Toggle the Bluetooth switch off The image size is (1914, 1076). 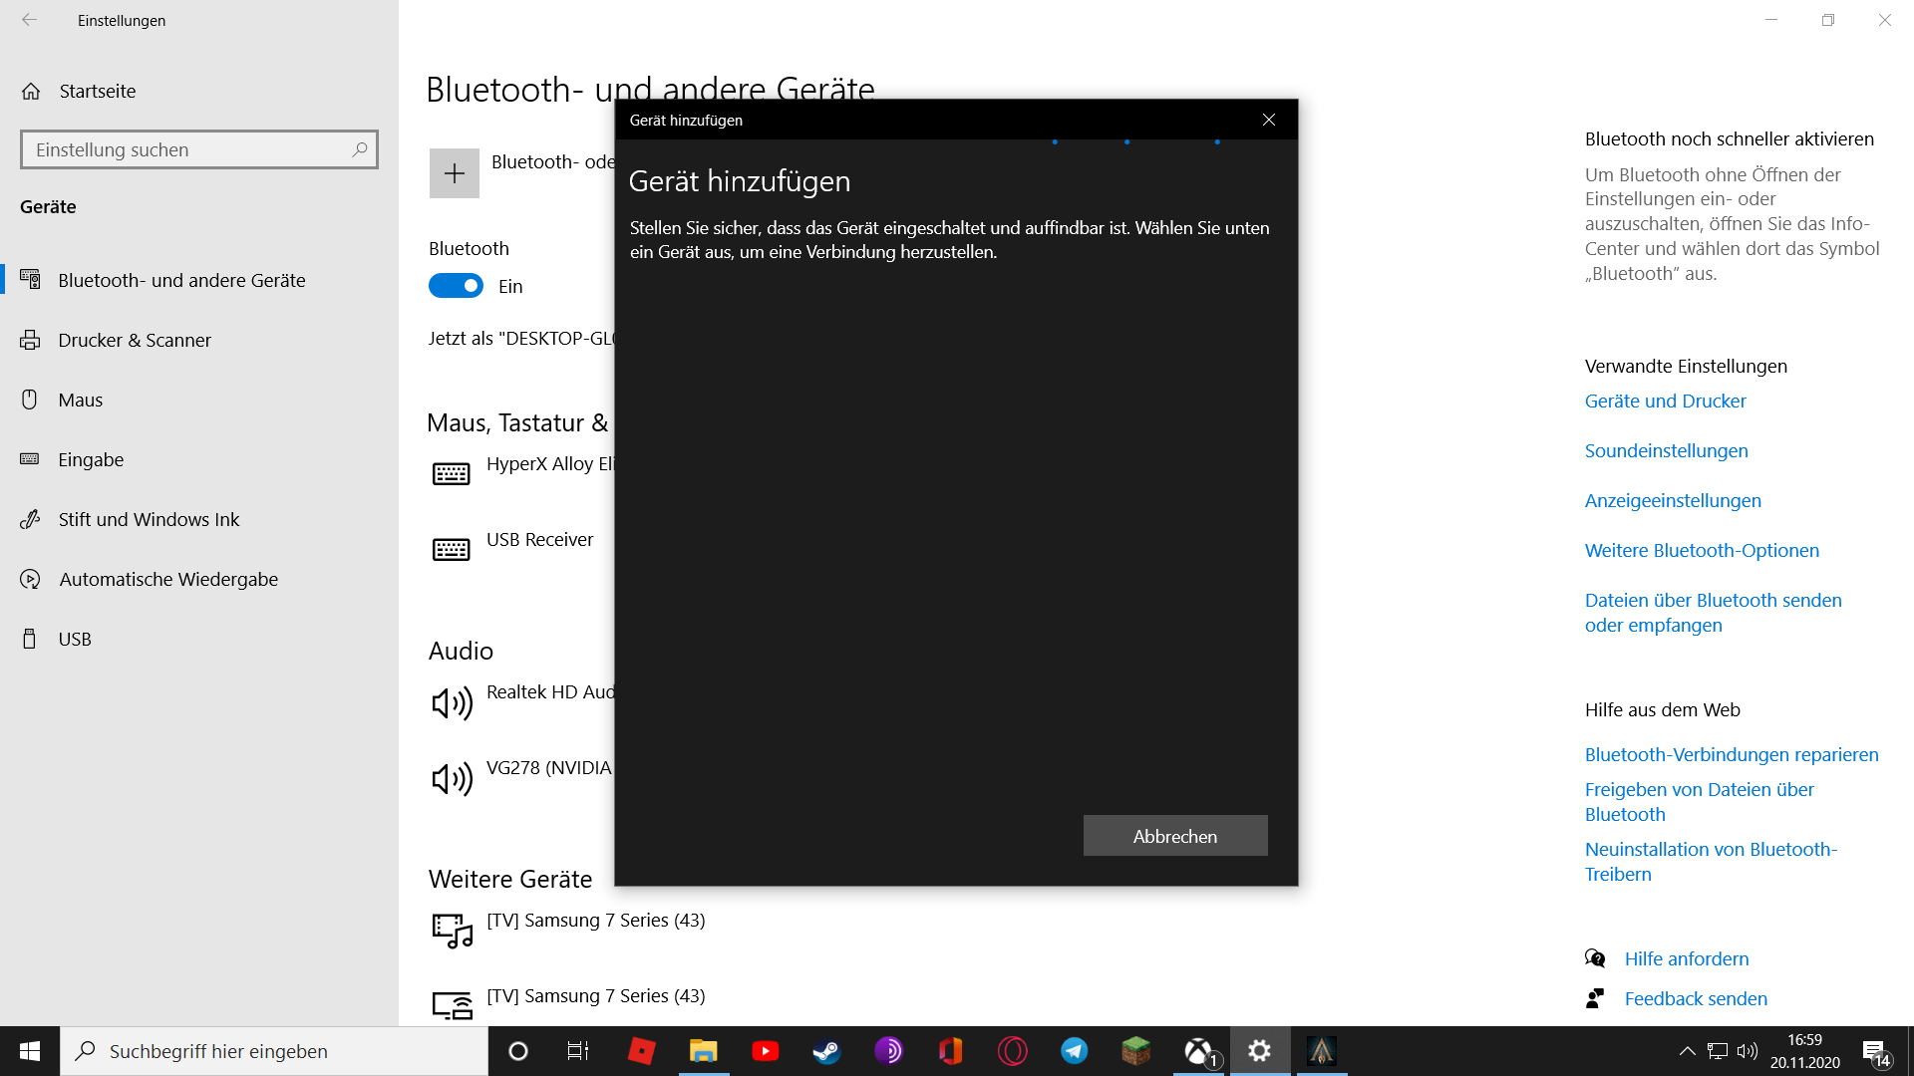click(456, 286)
